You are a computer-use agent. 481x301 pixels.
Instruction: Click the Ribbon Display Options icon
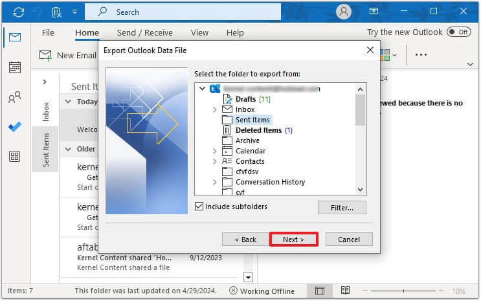(374, 12)
